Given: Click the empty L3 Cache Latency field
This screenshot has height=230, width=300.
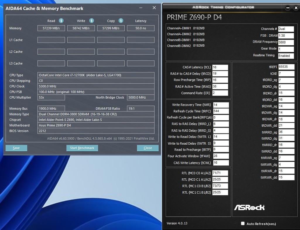Looking at the screenshot, I should click(x=140, y=63).
